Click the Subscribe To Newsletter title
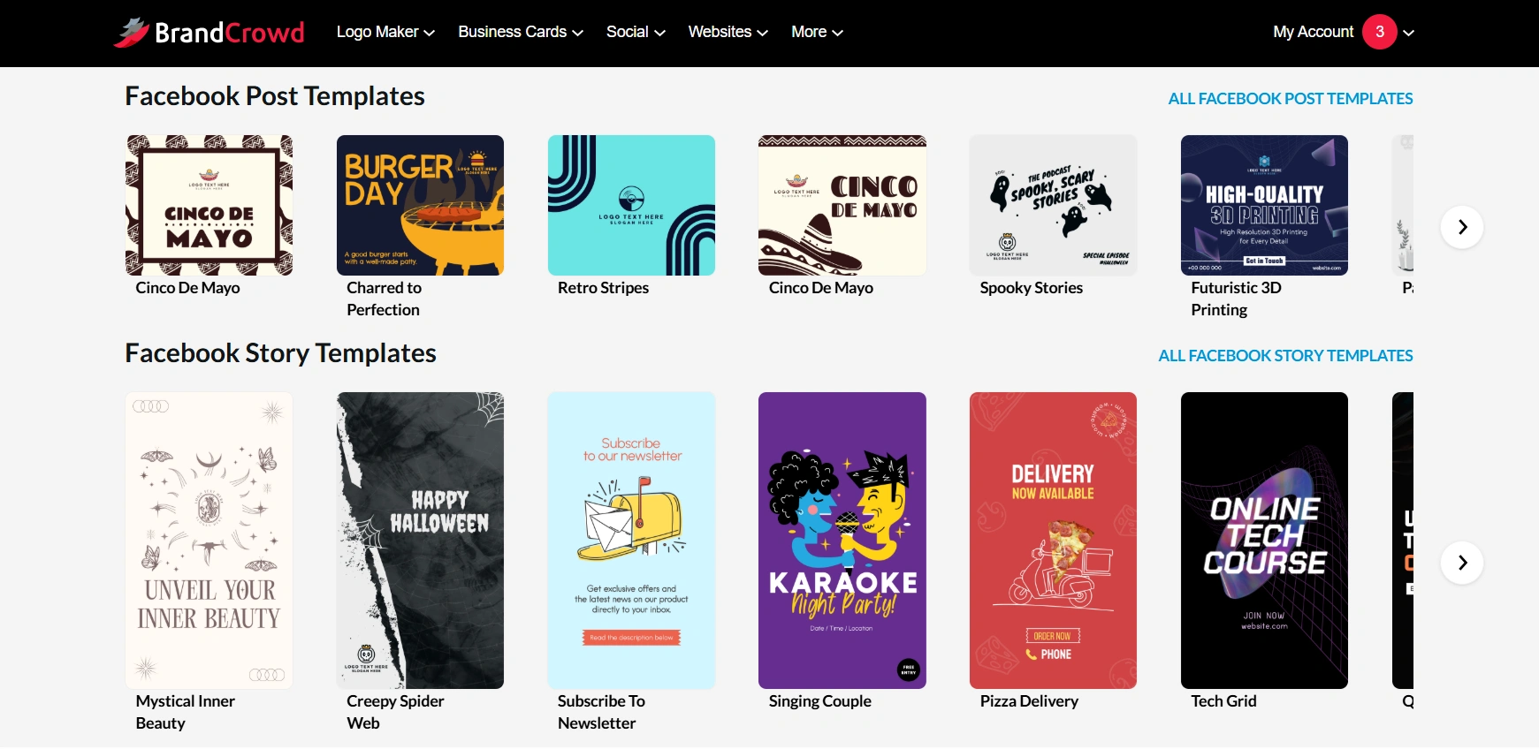The image size is (1539, 749). (601, 712)
